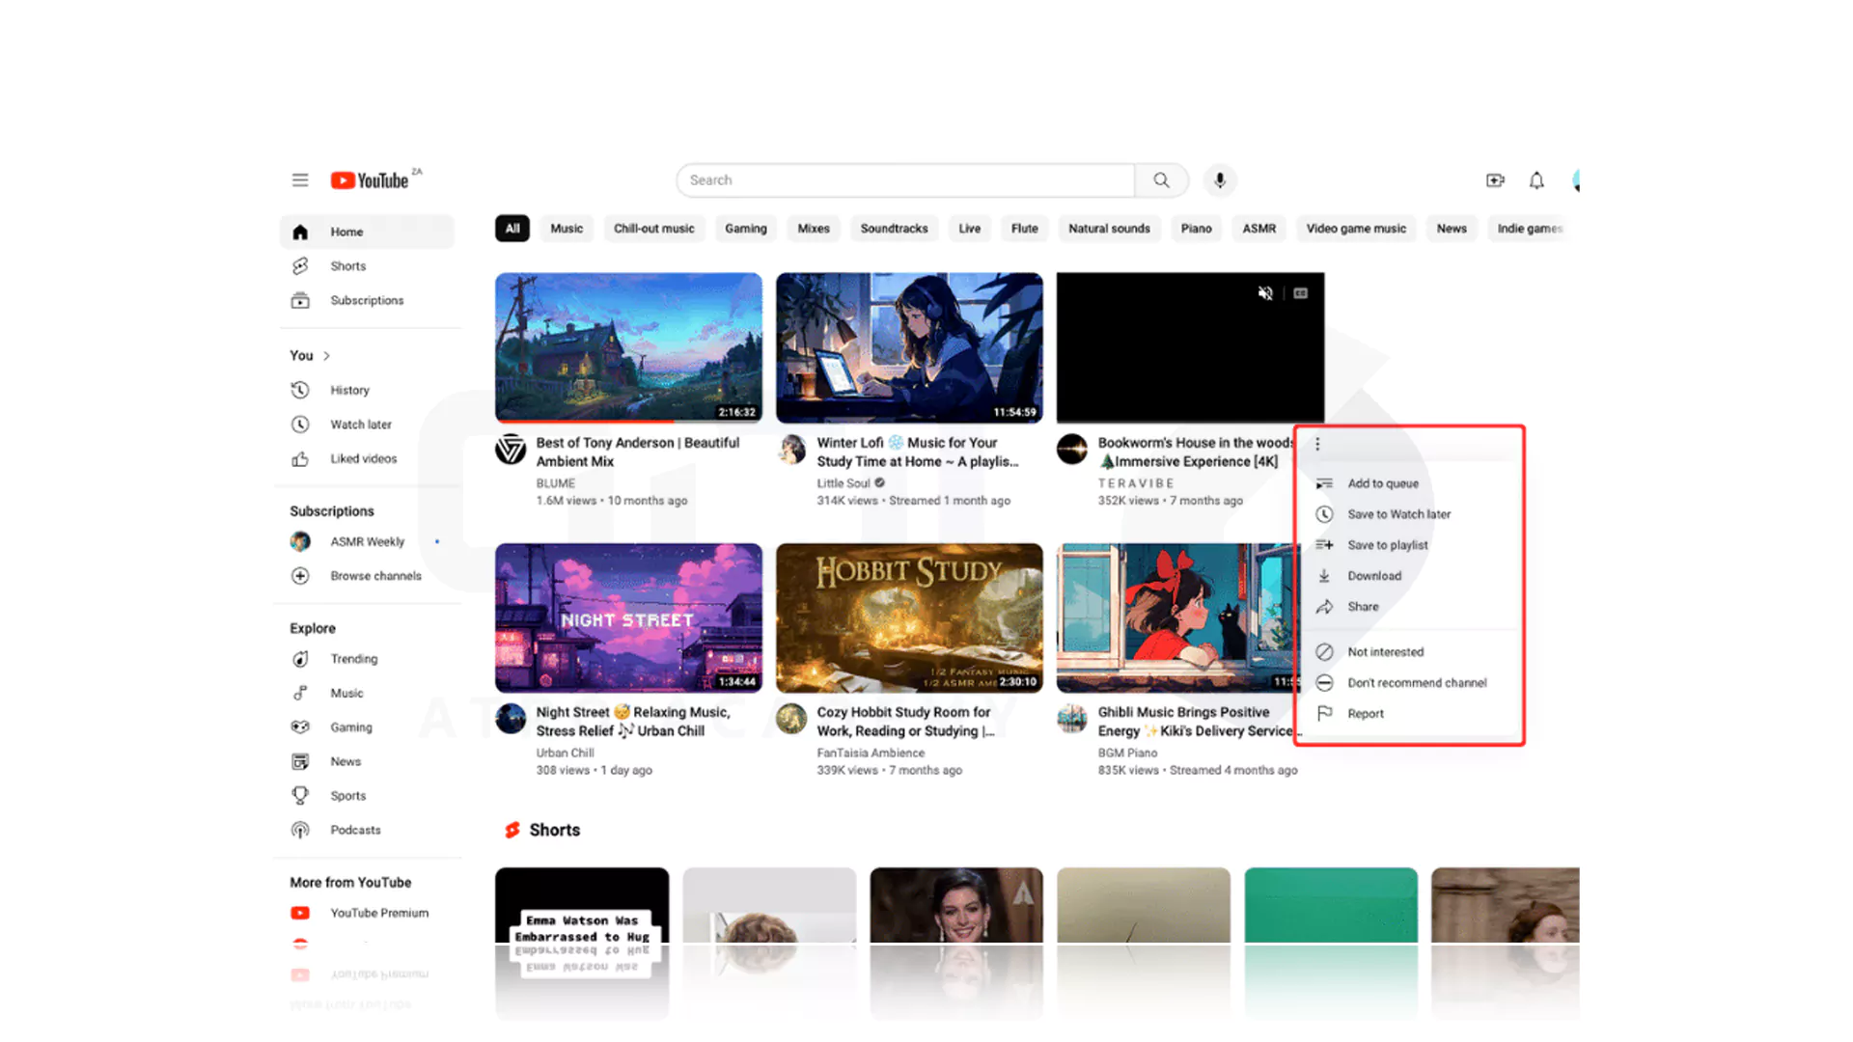Viewport: 1853px width, 1042px height.
Task: Select the Soundtracks filter chip
Action: coord(895,229)
